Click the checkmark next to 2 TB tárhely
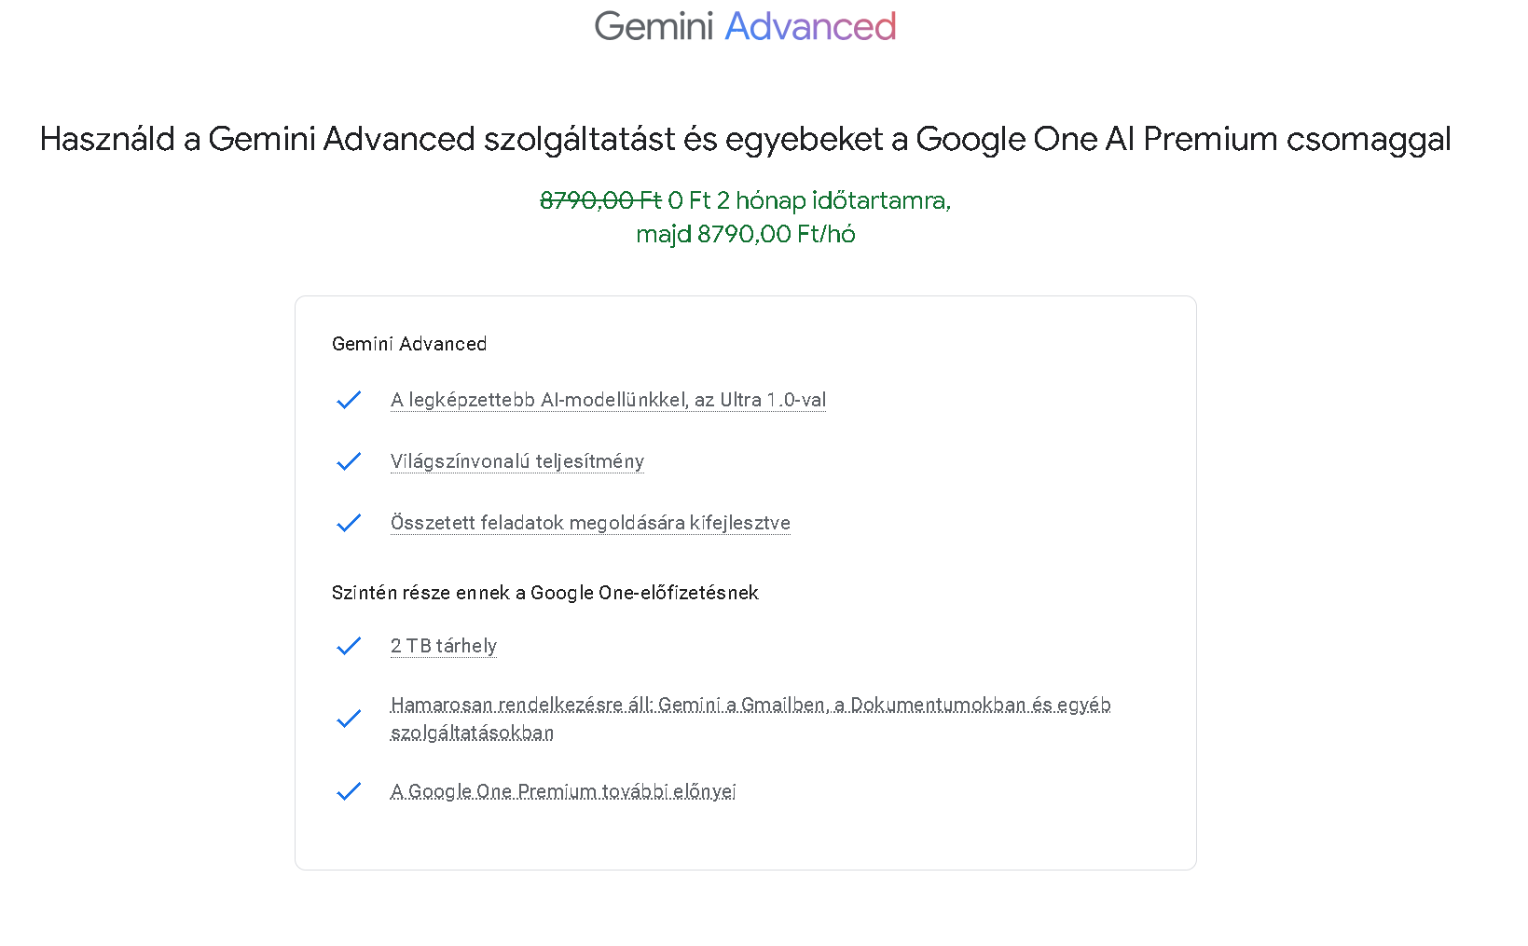The width and height of the screenshot is (1528, 946). pyautogui.click(x=349, y=646)
